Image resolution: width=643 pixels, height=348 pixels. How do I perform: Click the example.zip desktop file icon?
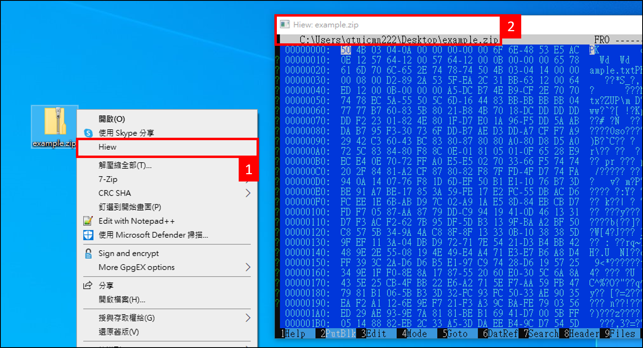coord(55,122)
